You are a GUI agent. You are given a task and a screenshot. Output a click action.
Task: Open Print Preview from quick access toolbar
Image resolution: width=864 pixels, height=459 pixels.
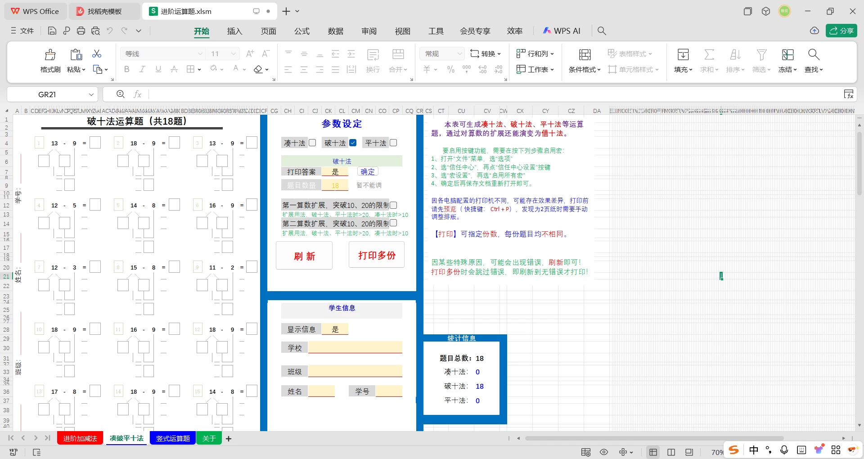95,31
